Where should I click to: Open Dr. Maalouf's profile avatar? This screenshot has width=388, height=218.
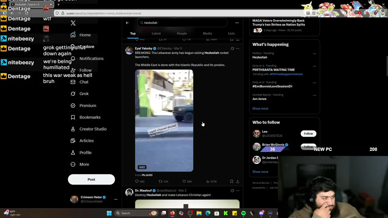129,193
